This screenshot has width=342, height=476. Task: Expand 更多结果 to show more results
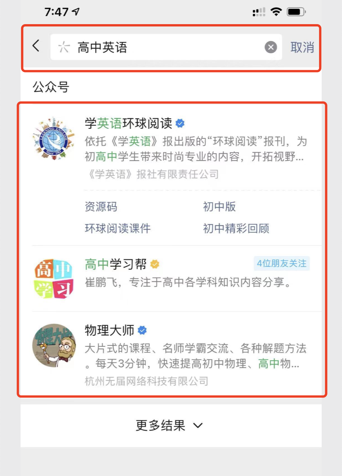click(171, 425)
